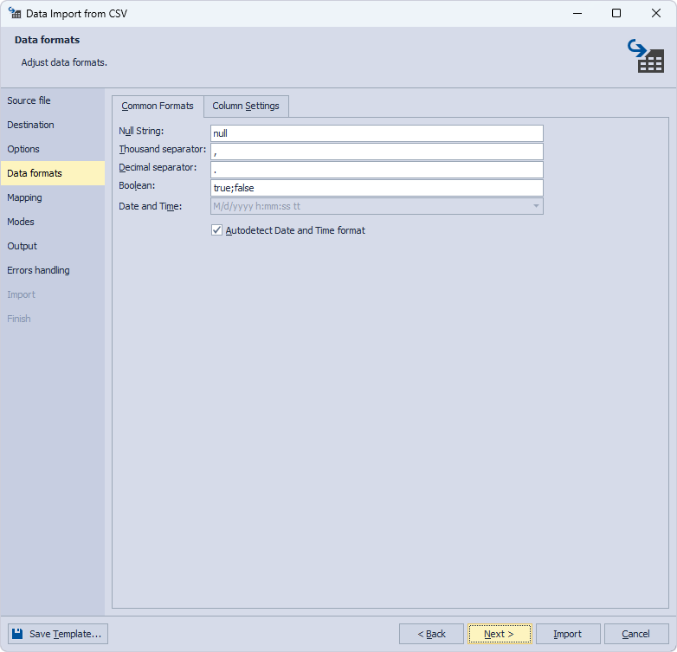
Task: Minimize the Data Import window
Action: click(577, 13)
